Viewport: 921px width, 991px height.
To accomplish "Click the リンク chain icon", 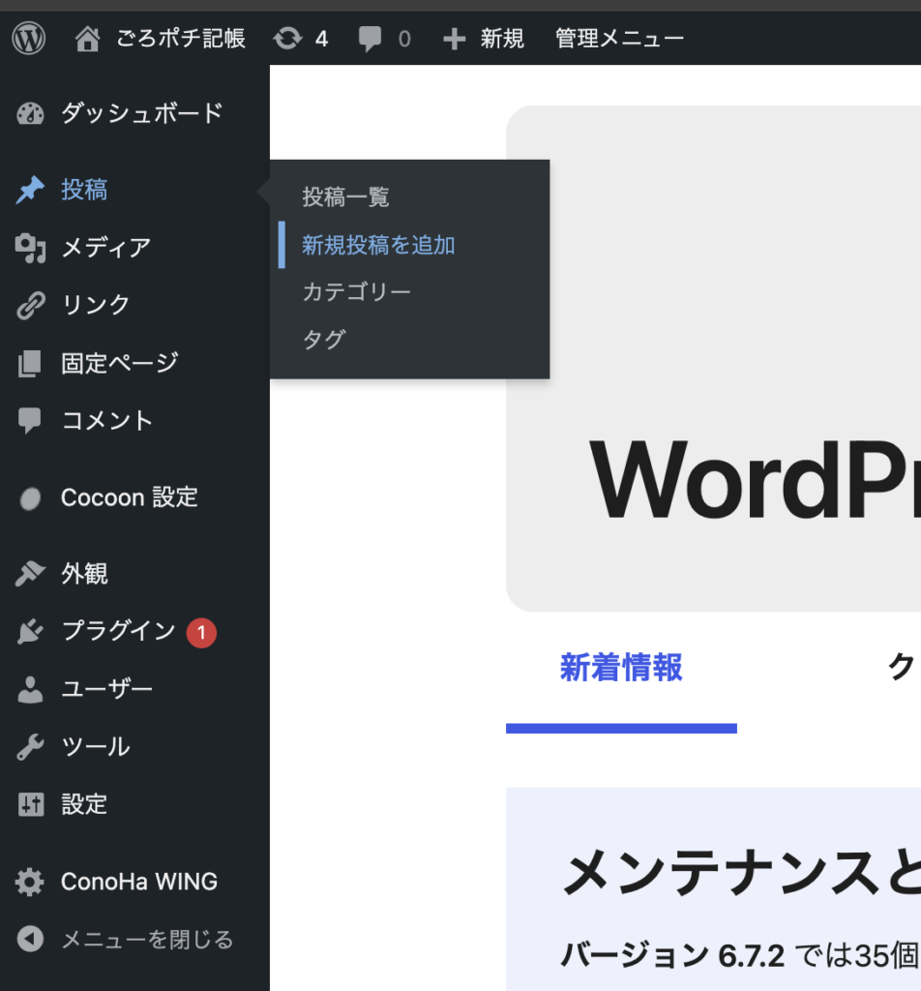I will click(30, 305).
